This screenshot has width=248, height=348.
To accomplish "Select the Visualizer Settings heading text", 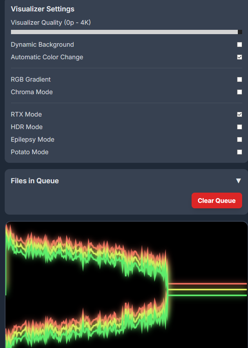I will [x=42, y=9].
